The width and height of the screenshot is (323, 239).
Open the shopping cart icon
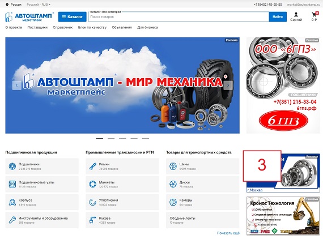pos(314,14)
